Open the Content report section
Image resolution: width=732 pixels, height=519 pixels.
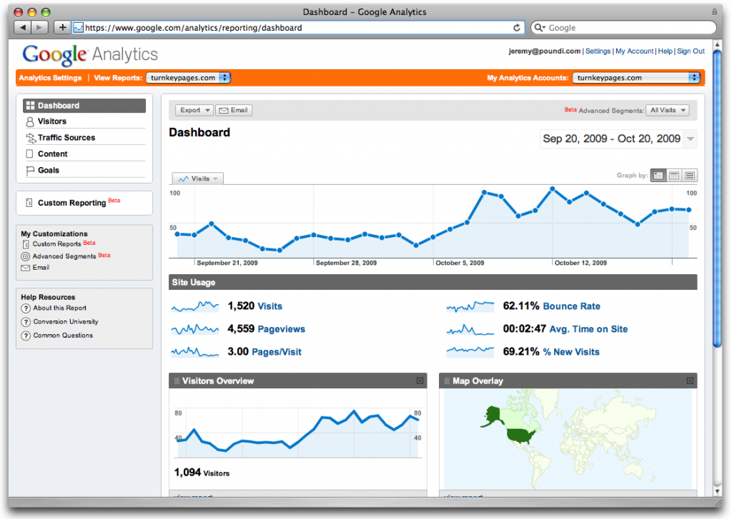pos(84,154)
